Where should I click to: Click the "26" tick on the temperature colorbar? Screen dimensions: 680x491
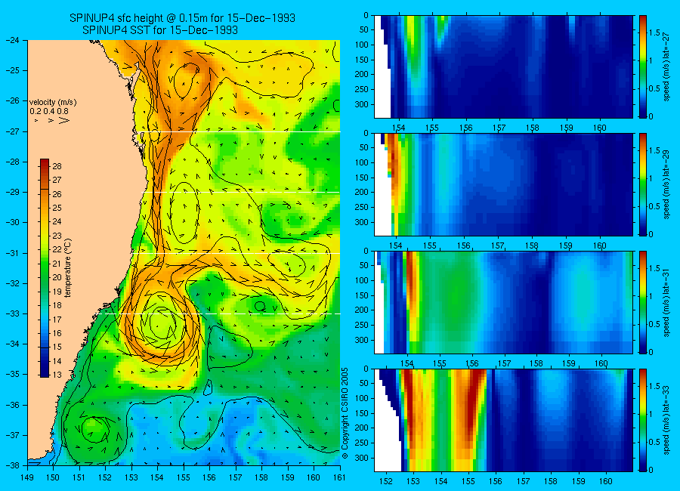click(57, 194)
